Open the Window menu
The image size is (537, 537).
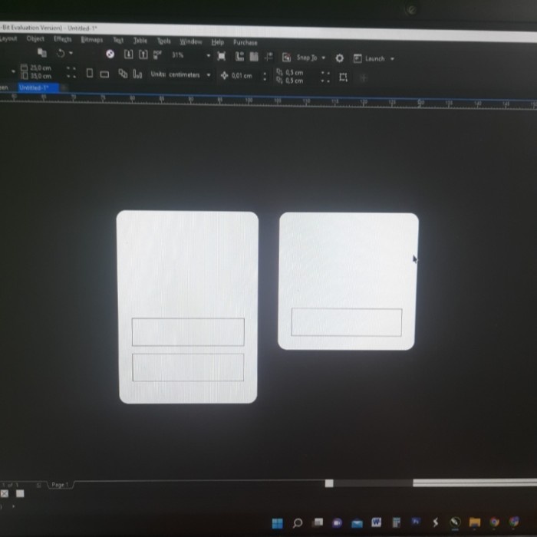(190, 41)
